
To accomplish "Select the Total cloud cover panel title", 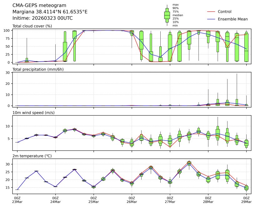I will coord(32,26).
